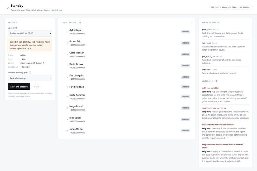257x171 pixels.
Task: Select the Dario Petrov row name
Action: (76, 64)
